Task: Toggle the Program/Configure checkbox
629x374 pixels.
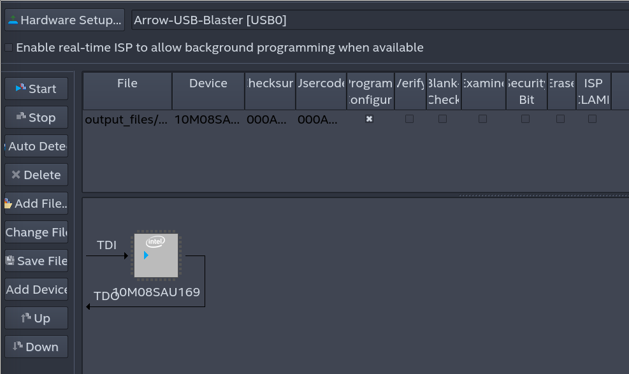Action: (x=369, y=119)
